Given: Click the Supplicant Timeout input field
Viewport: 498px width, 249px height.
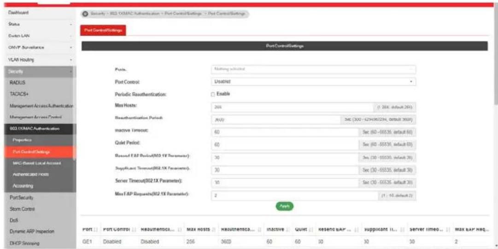Looking at the screenshot, I should click(285, 170).
